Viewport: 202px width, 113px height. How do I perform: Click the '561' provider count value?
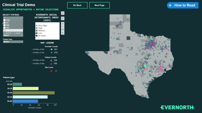(56, 49)
